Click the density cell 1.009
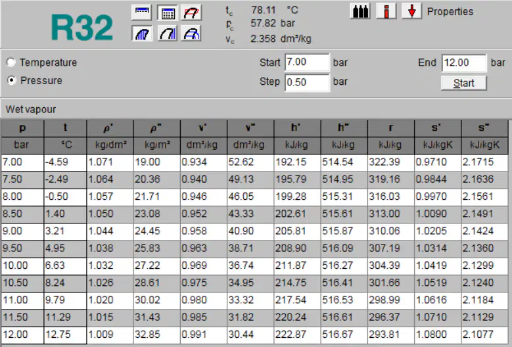 click(110, 335)
